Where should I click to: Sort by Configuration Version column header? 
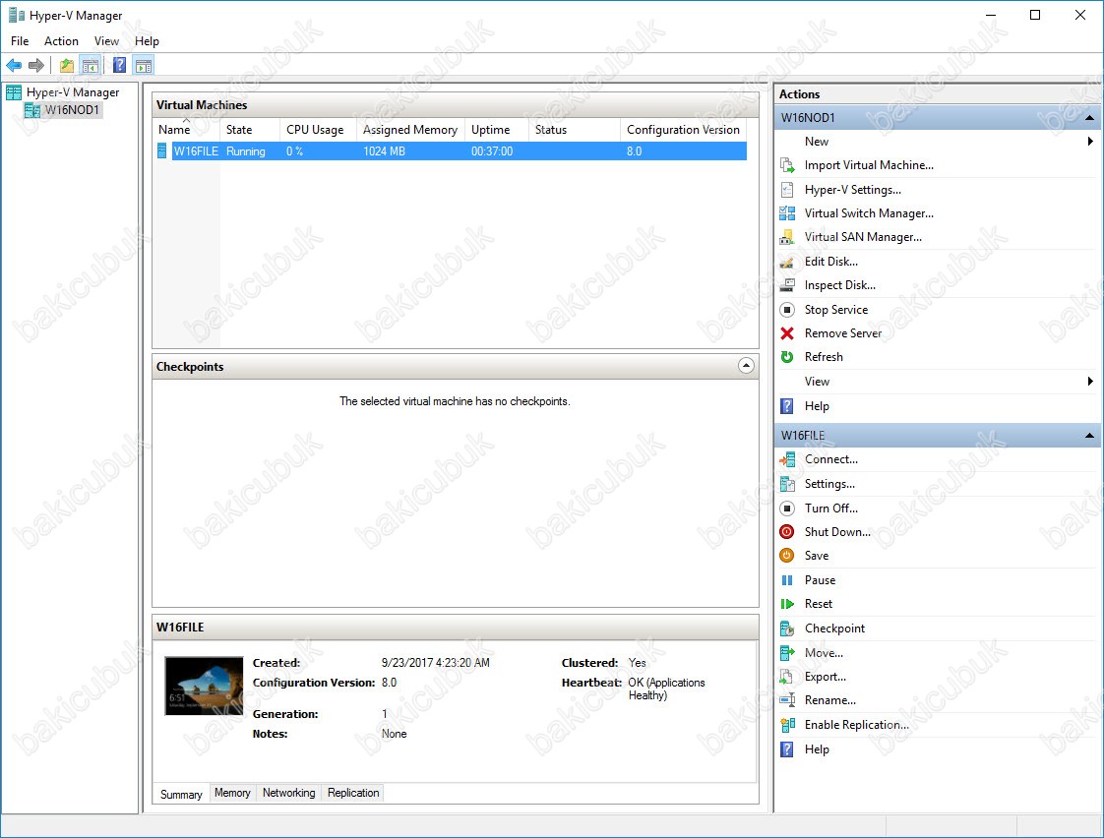point(684,130)
